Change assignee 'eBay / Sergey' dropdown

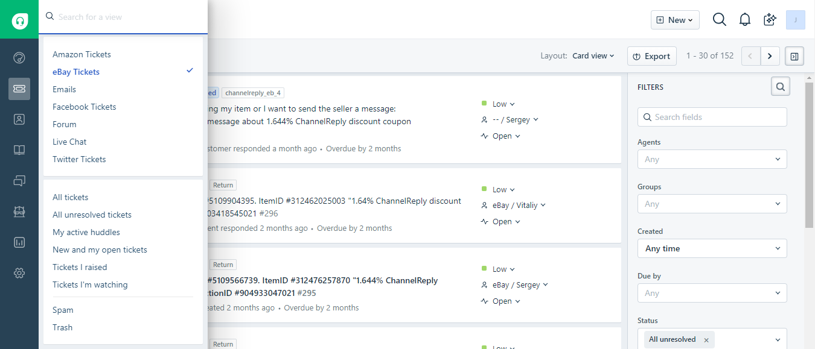click(x=515, y=285)
